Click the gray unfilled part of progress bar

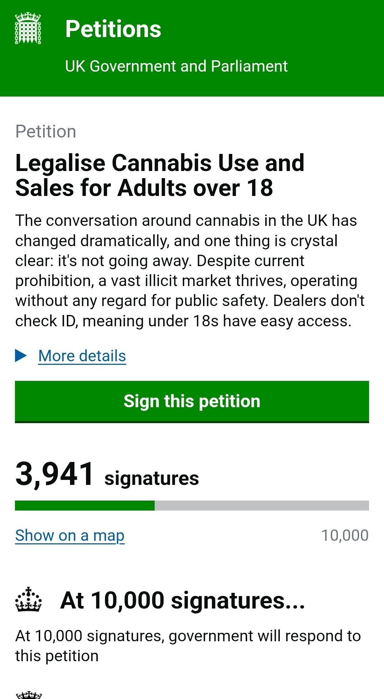coord(261,505)
